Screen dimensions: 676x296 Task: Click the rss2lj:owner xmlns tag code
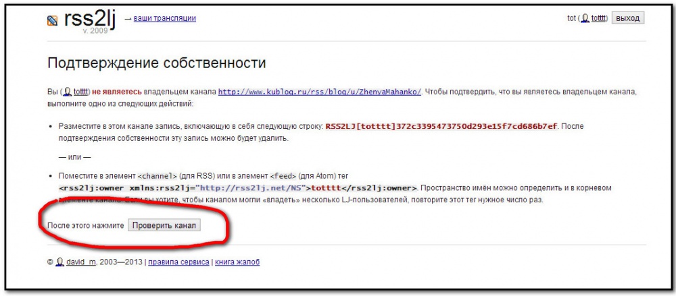point(238,188)
